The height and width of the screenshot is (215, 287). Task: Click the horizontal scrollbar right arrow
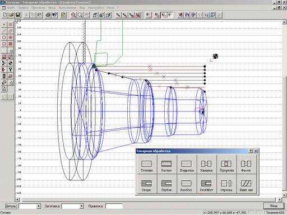pyautogui.click(x=280, y=199)
